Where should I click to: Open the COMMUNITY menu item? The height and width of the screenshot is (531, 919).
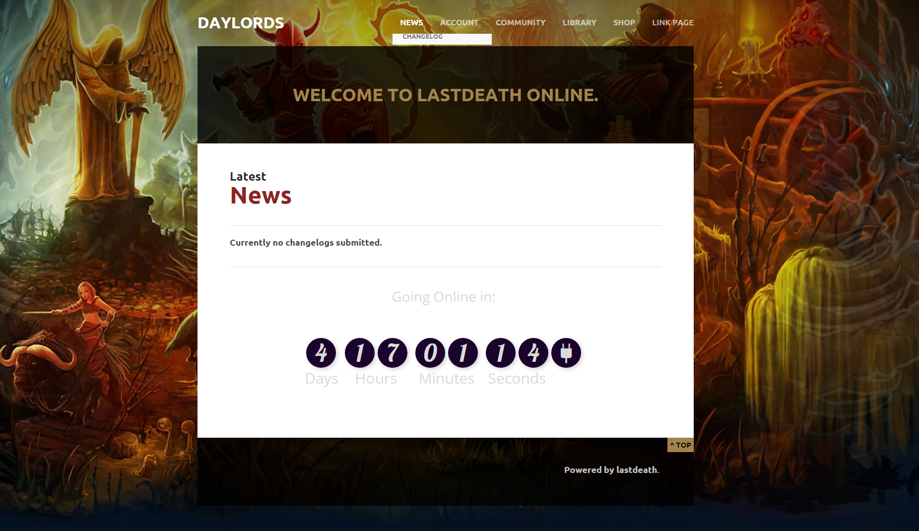[x=520, y=22]
